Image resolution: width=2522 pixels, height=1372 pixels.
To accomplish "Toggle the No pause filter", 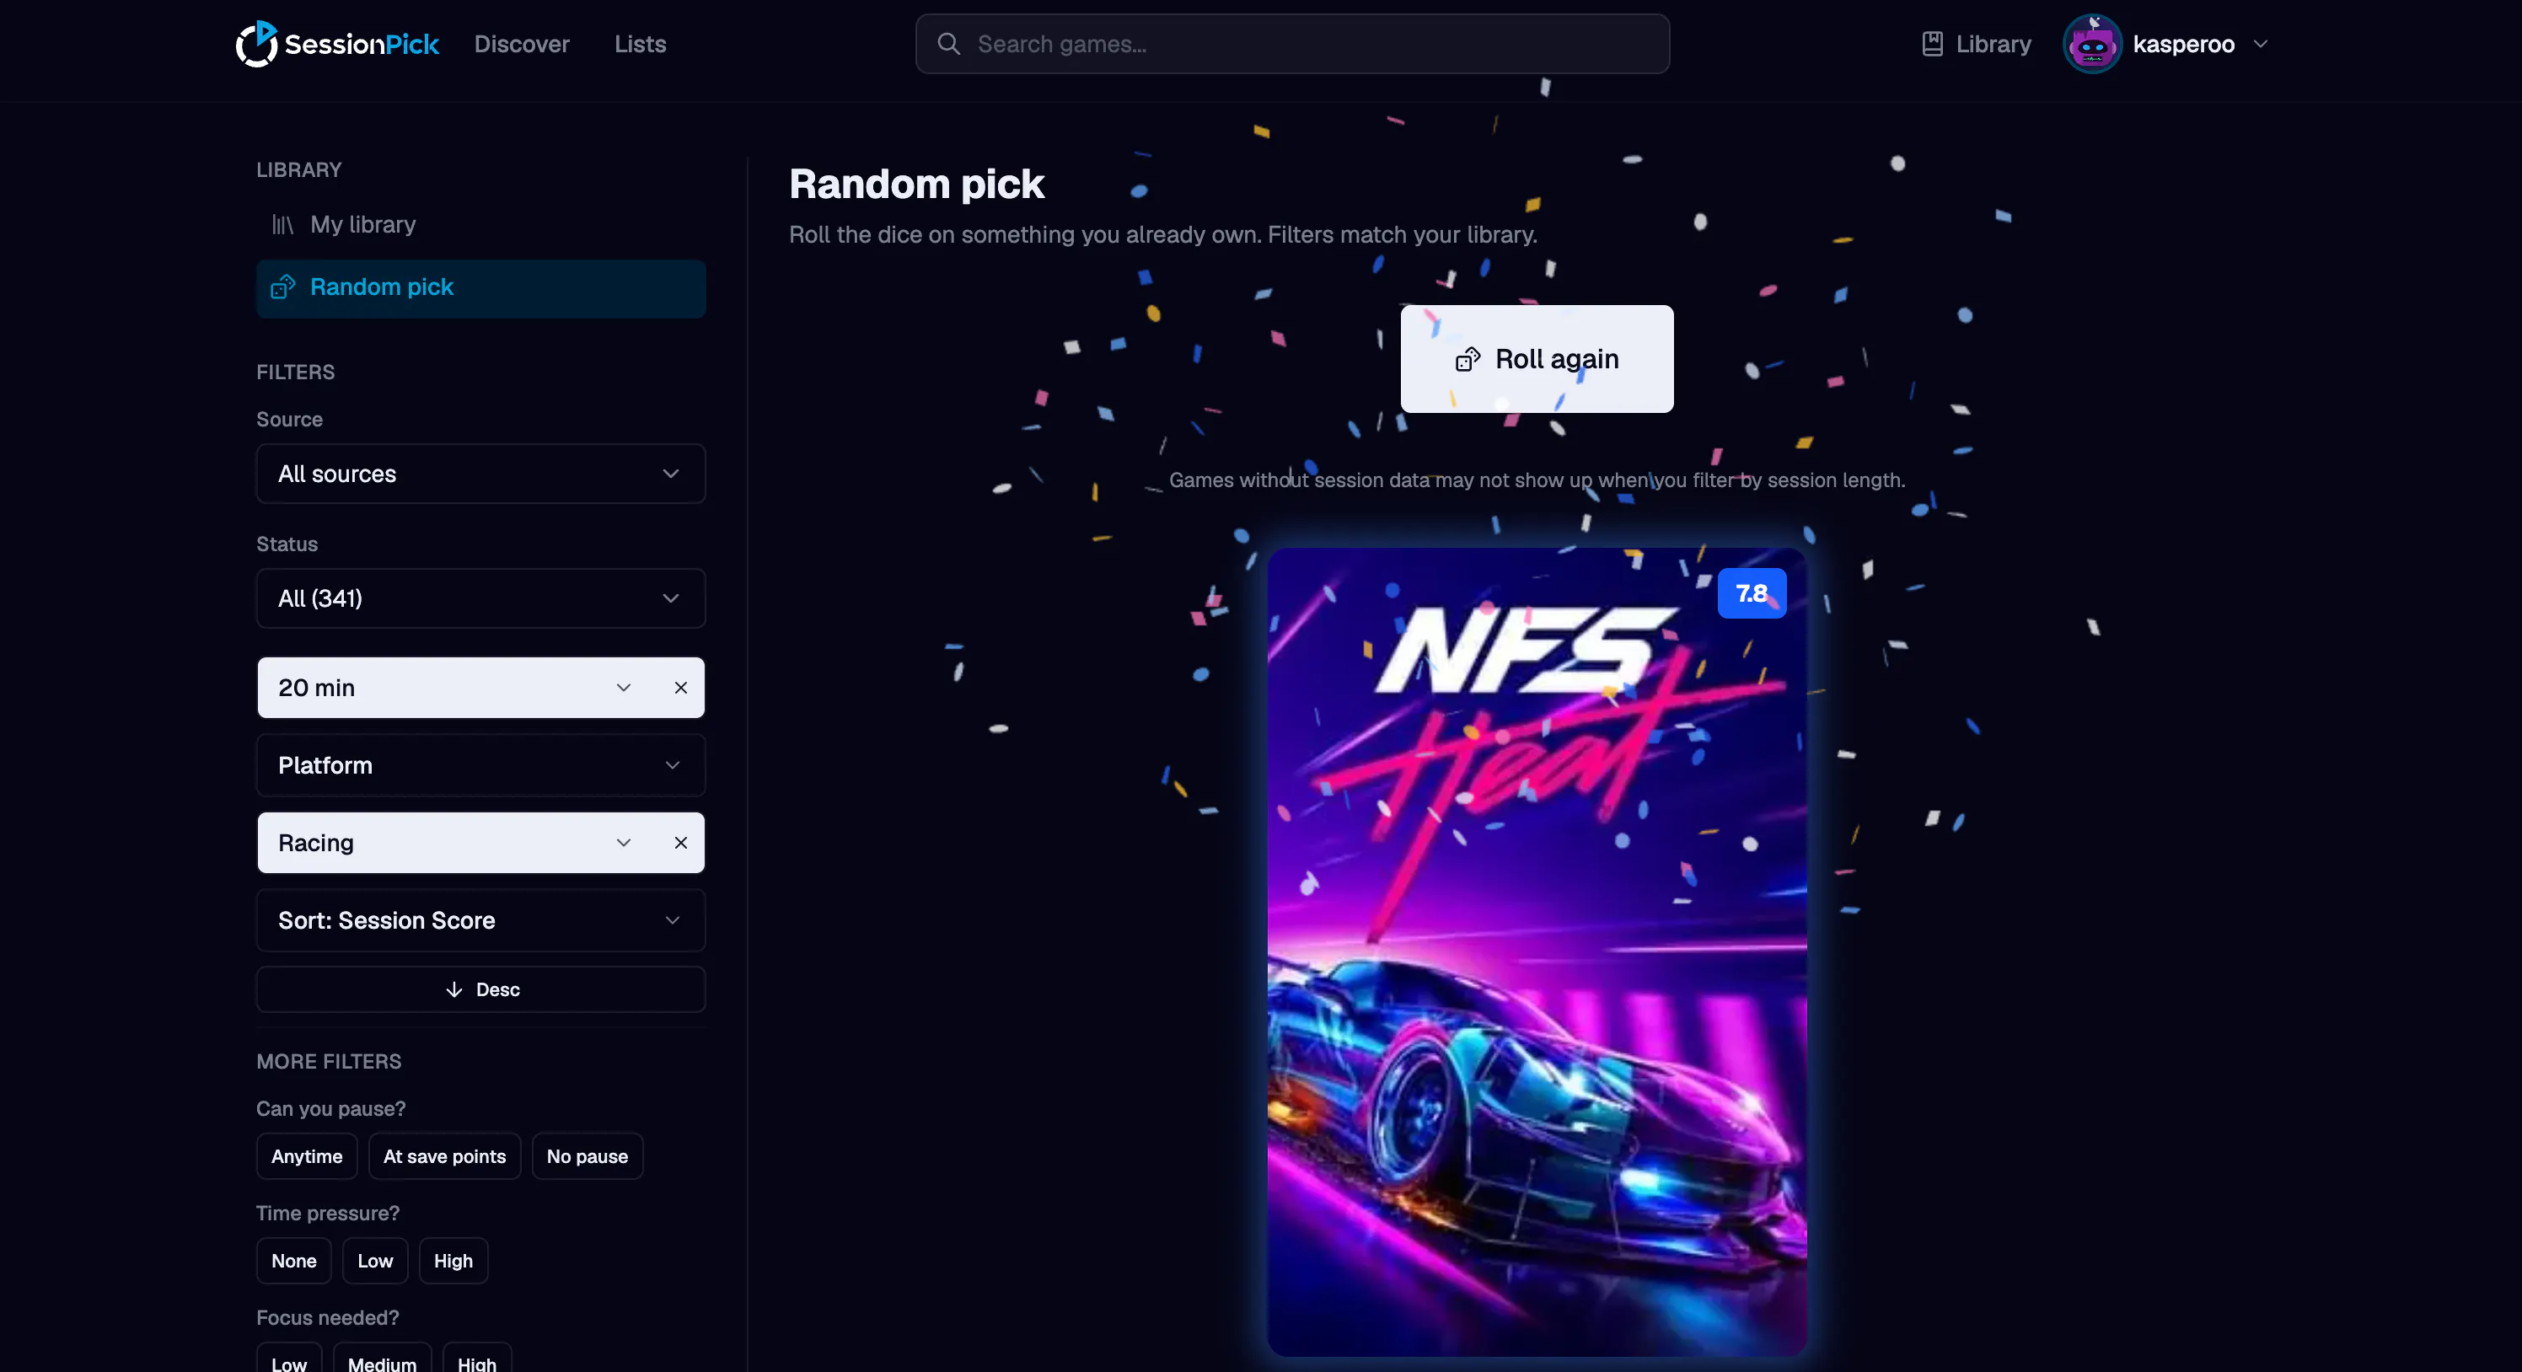I will (588, 1157).
